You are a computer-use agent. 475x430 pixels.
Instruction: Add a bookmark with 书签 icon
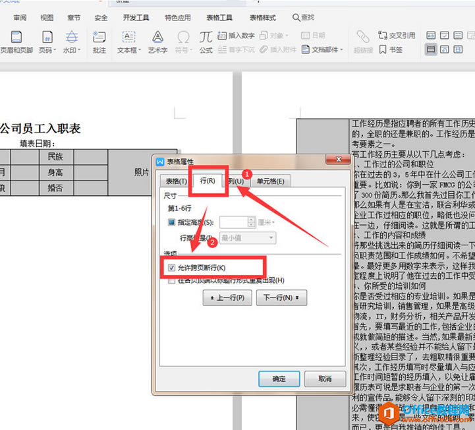click(x=391, y=49)
